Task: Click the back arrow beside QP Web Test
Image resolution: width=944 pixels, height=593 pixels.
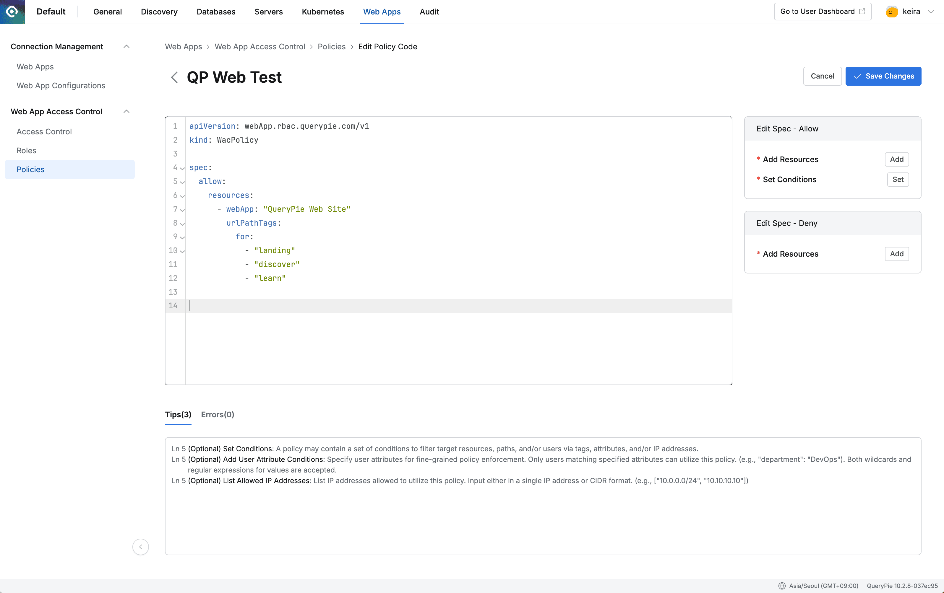Action: (x=174, y=77)
